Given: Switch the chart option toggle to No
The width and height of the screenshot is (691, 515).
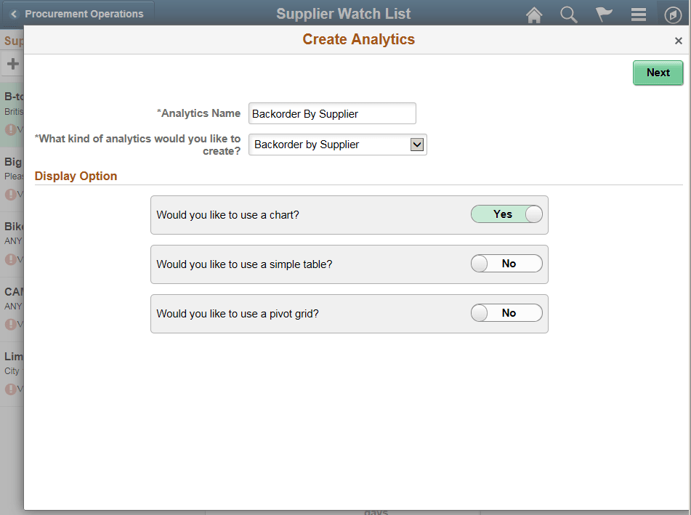Looking at the screenshot, I should click(x=506, y=214).
